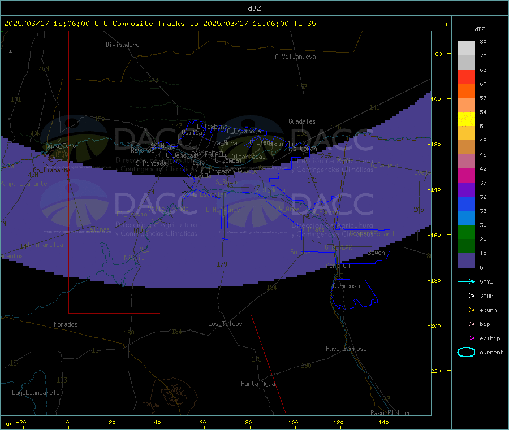Viewport: 509px width, 430px height.
Task: Select the dark green 10-20 dBZ swatch
Action: [x=466, y=246]
